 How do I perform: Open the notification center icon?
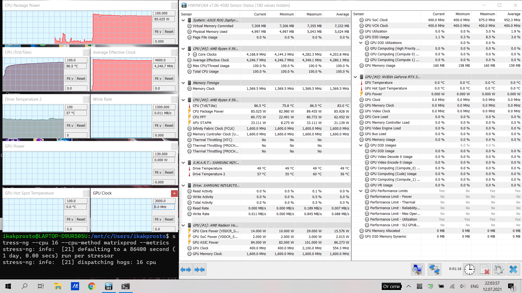511,286
